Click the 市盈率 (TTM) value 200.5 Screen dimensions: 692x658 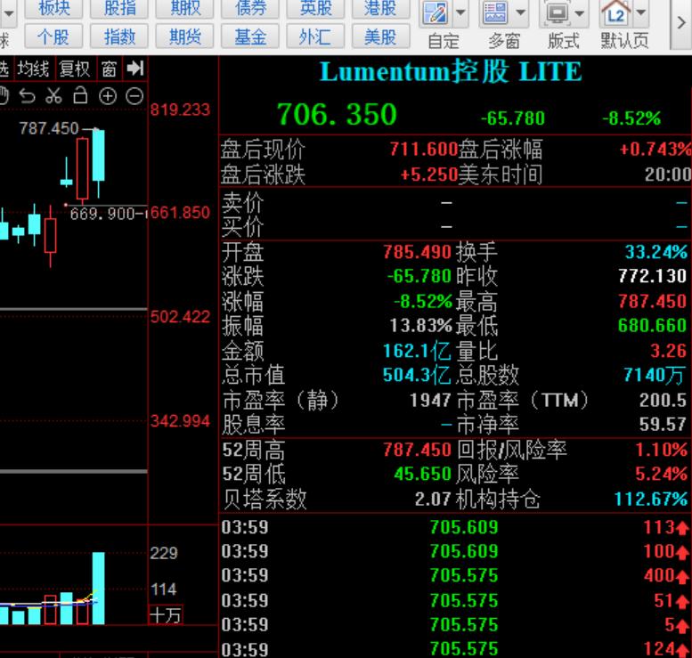pos(663,401)
